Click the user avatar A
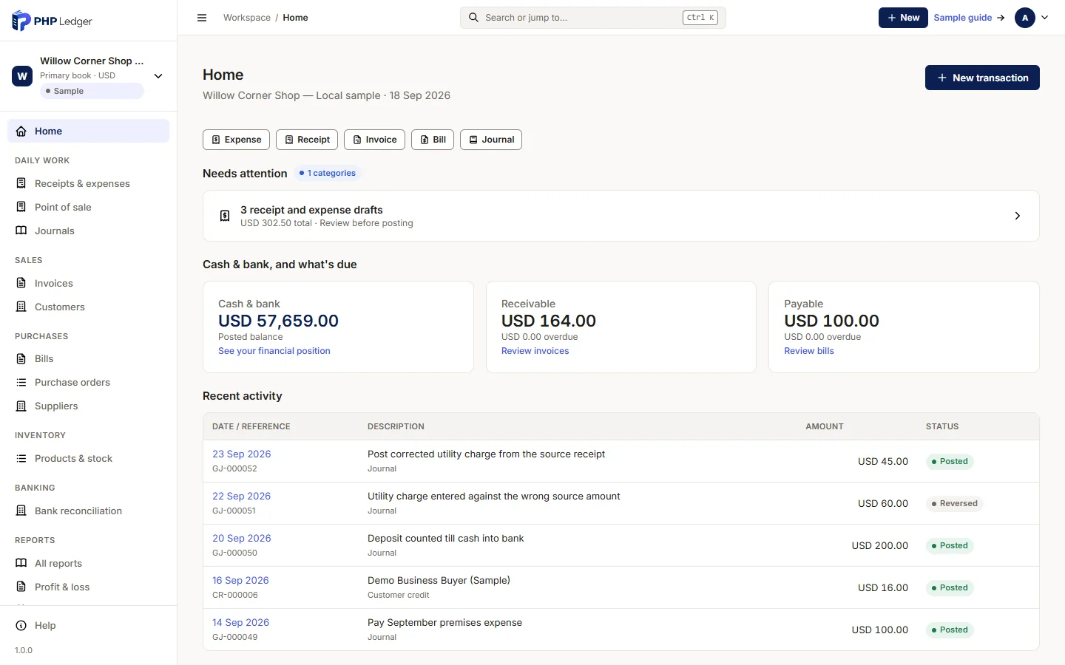 coord(1025,18)
